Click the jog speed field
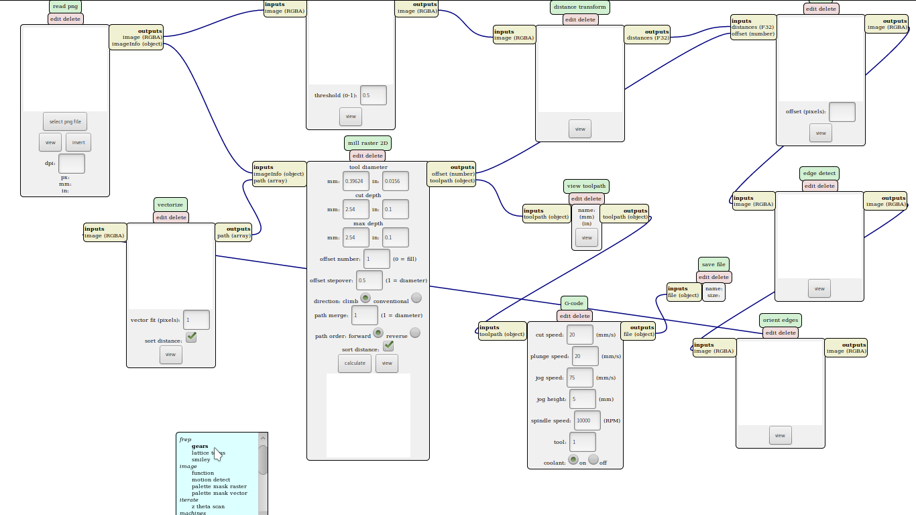The height and width of the screenshot is (515, 916). click(580, 378)
